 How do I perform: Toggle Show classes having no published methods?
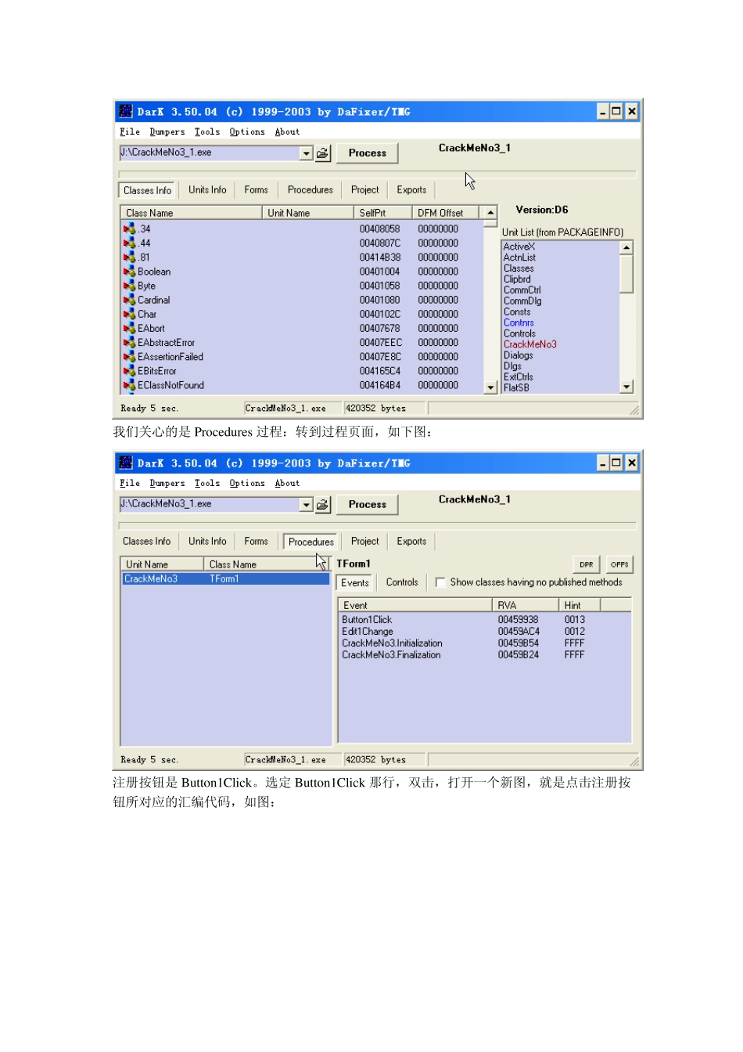pyautogui.click(x=440, y=582)
